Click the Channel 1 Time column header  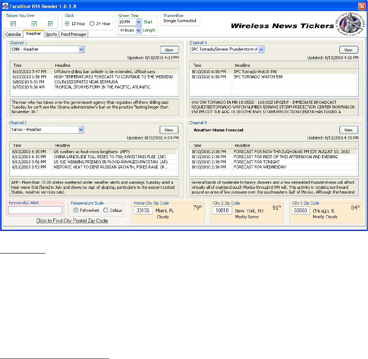pos(31,66)
